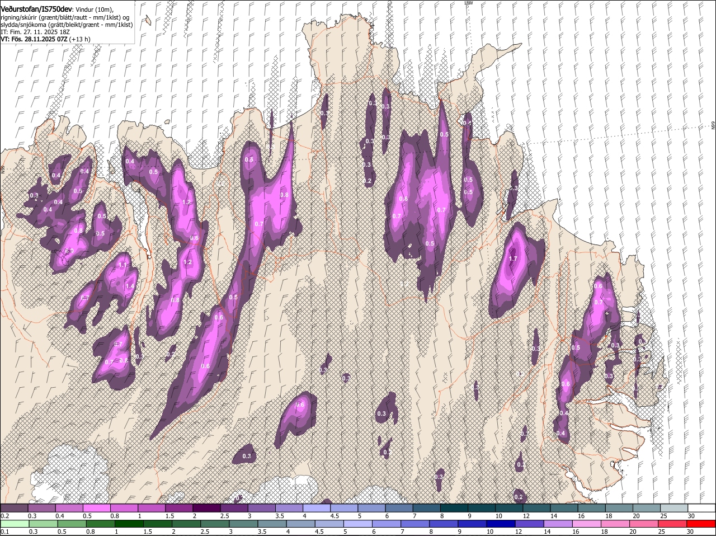Click the 1.1 precipitation value on the map
Viewport: 716px width, 536px height.
123,265
